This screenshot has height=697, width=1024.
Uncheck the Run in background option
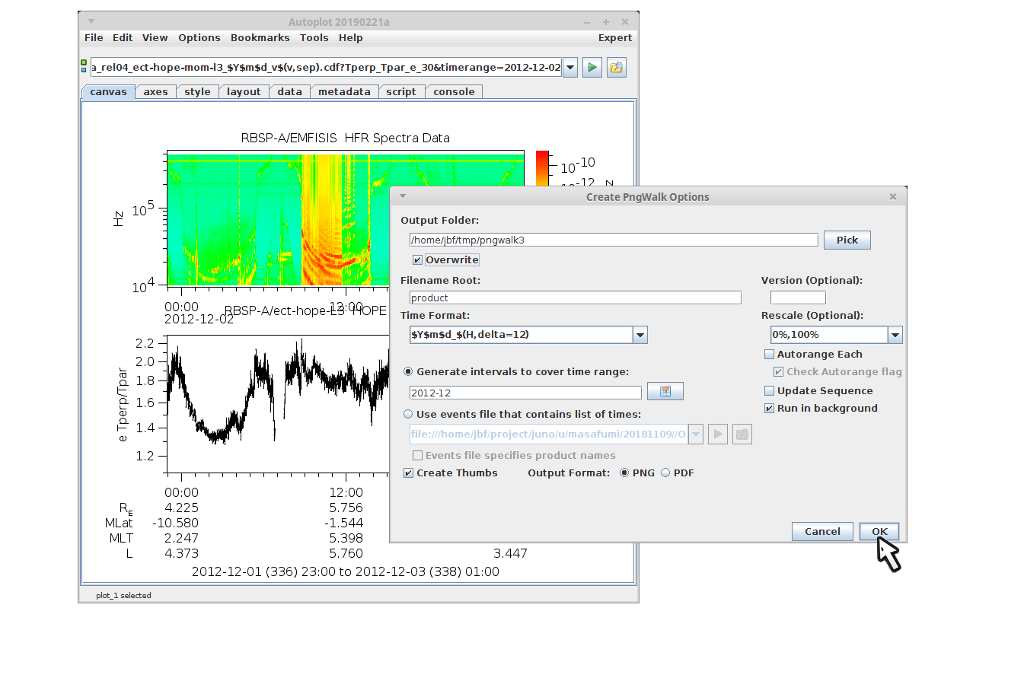pos(769,409)
